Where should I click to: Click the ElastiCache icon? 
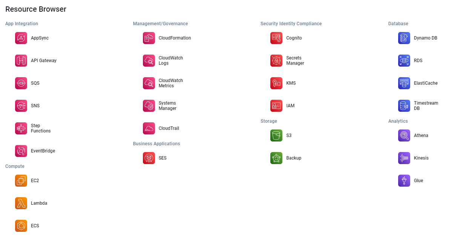(404, 83)
